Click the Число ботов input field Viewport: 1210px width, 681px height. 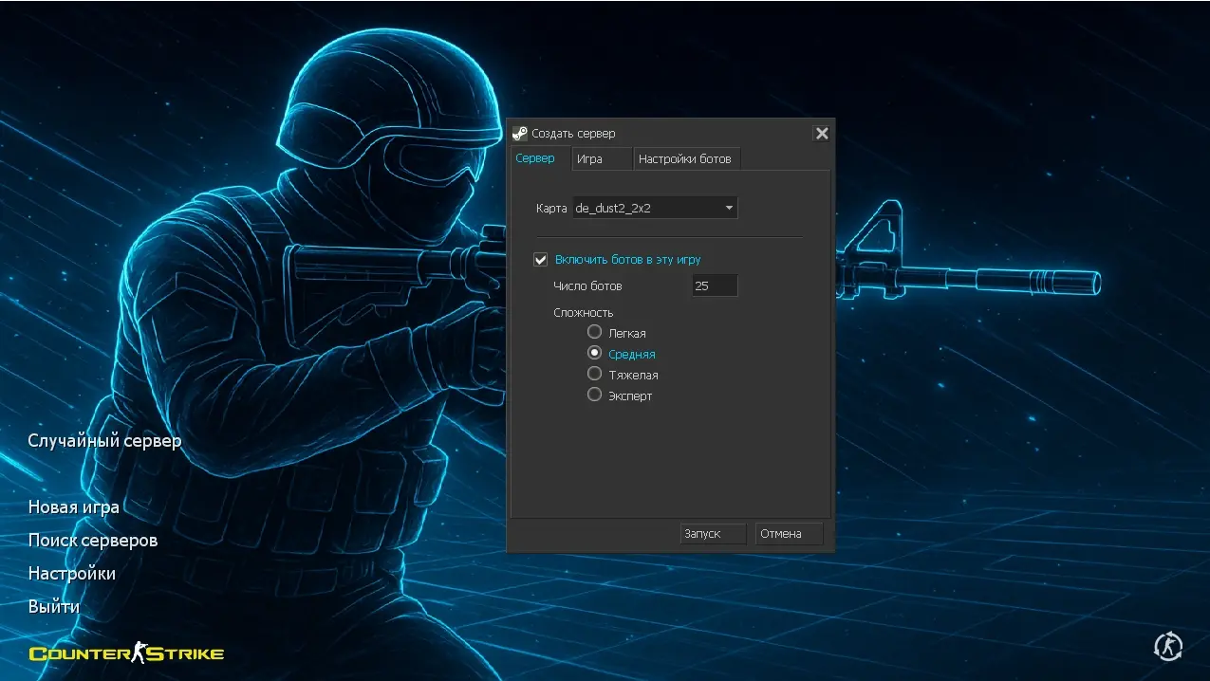pos(715,285)
